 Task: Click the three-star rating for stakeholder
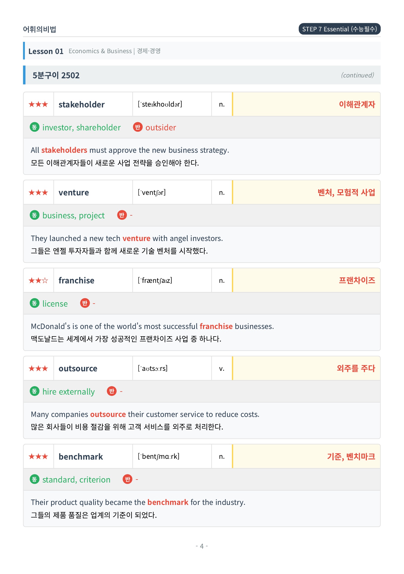coord(38,104)
